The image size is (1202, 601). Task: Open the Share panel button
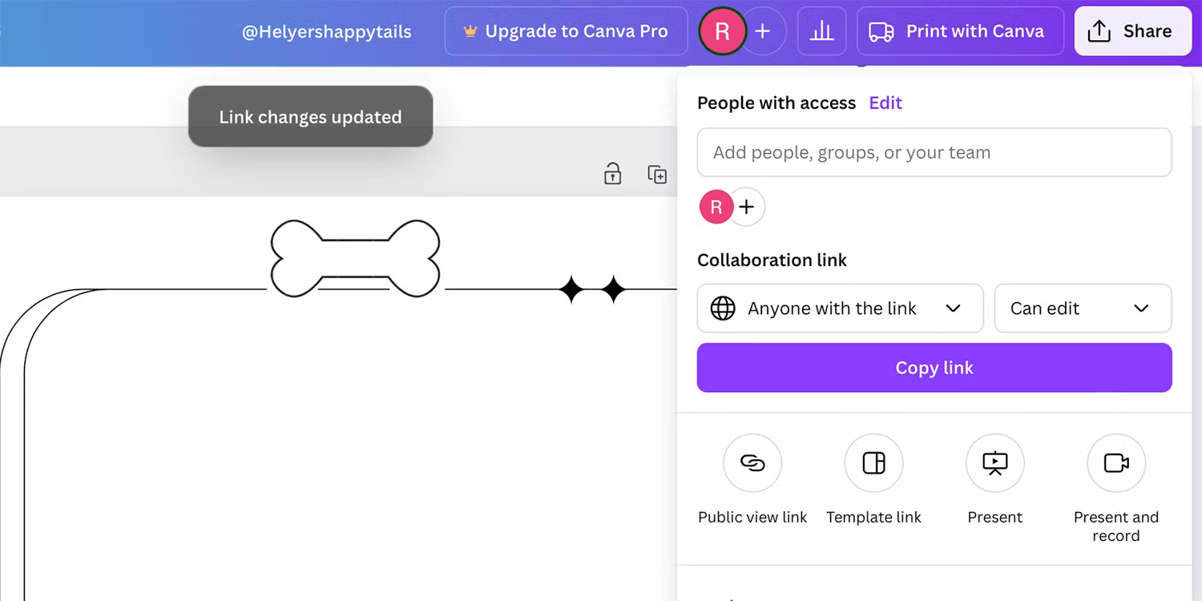click(x=1132, y=30)
